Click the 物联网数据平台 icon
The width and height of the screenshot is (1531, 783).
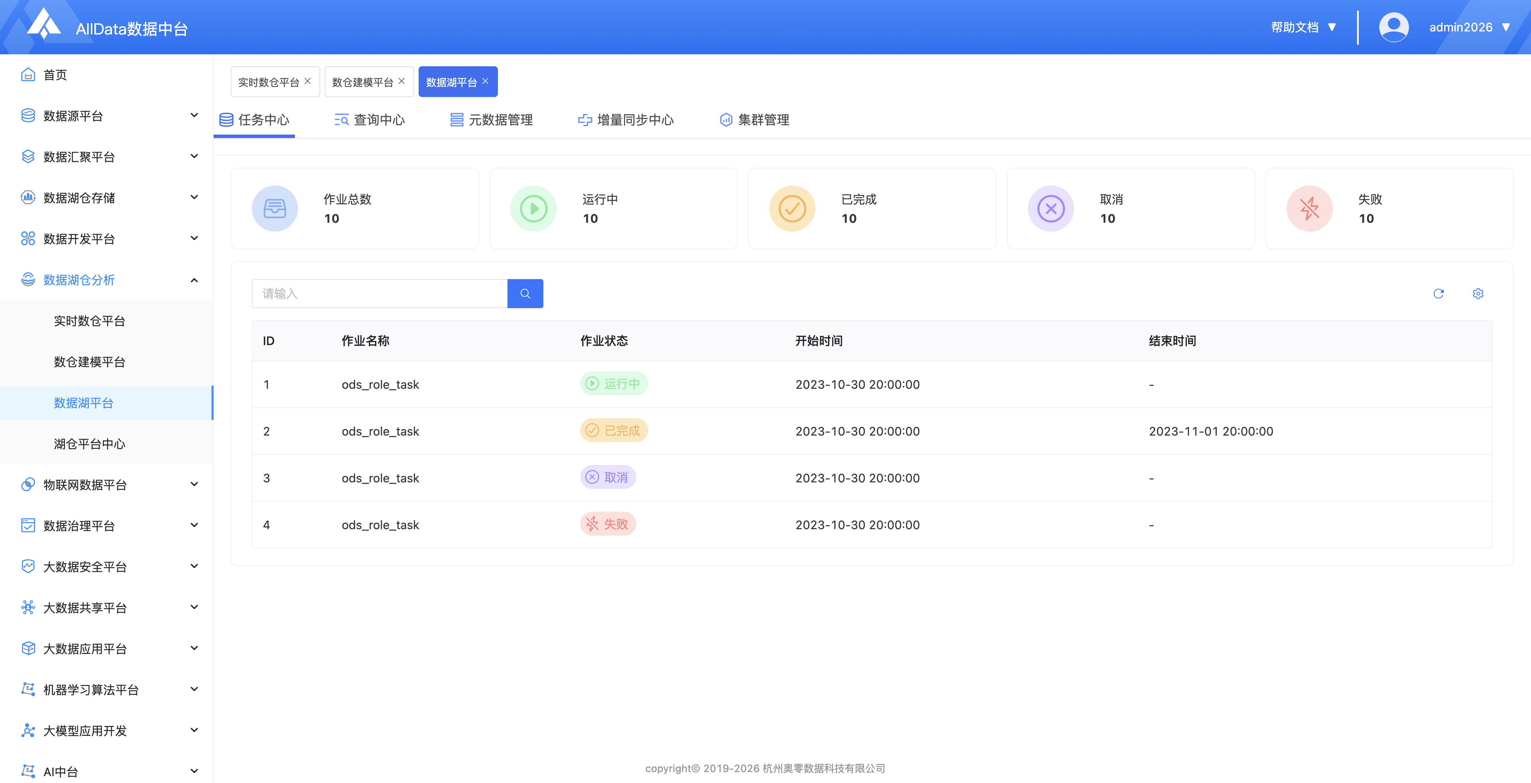click(x=28, y=485)
